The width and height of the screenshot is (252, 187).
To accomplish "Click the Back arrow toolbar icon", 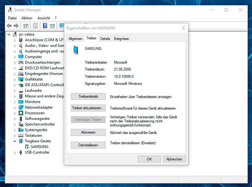I will point(9,26).
